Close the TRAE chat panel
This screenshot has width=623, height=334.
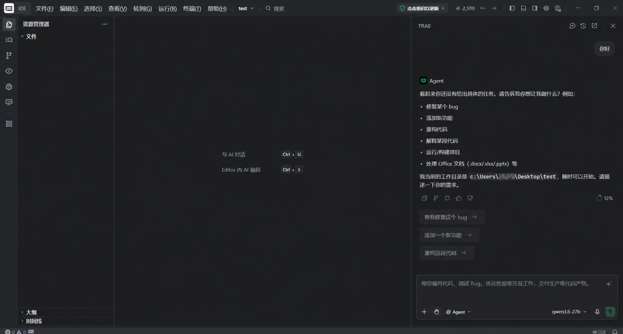point(613,26)
